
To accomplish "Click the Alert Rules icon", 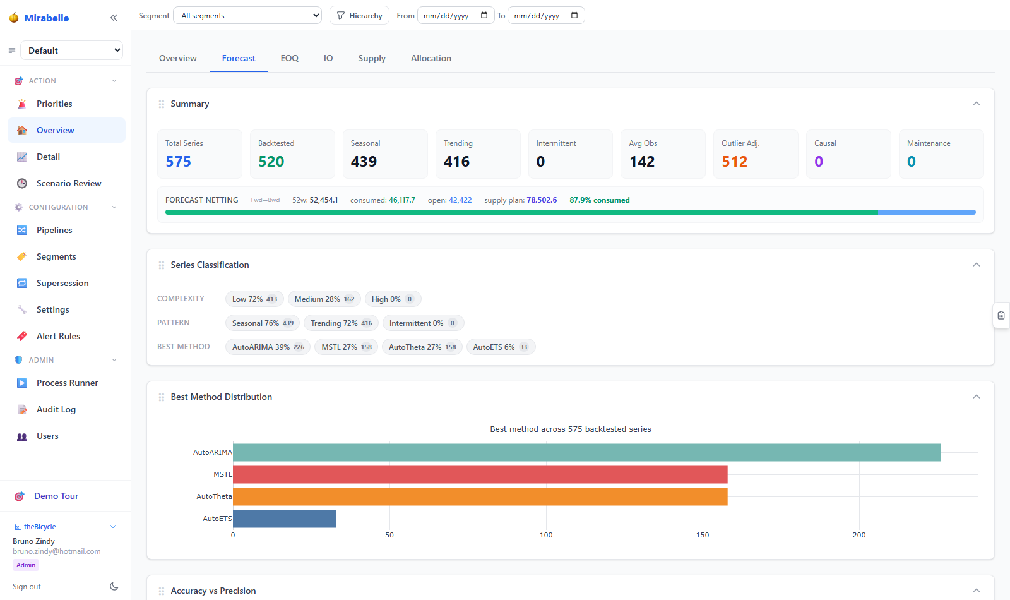I will 22,336.
